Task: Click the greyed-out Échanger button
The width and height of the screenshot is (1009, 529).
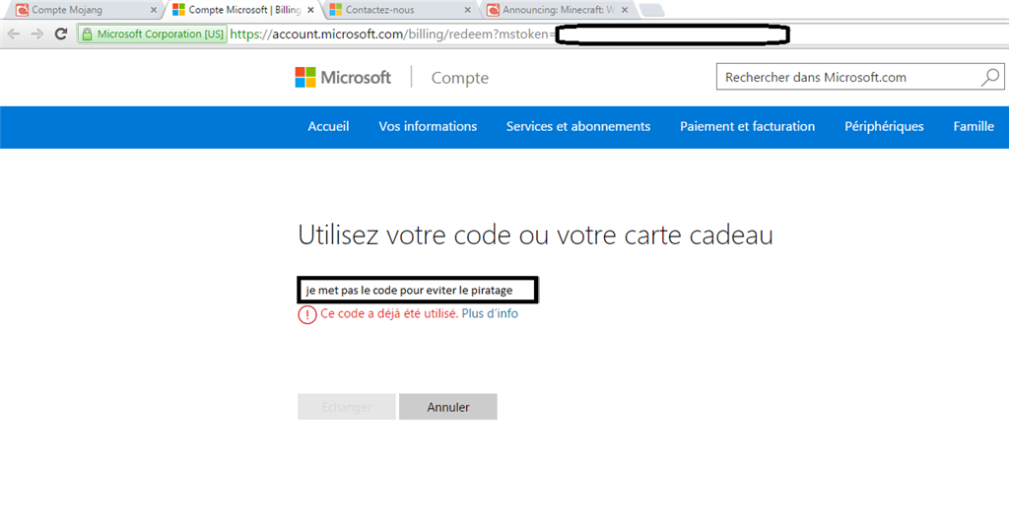Action: (x=346, y=407)
